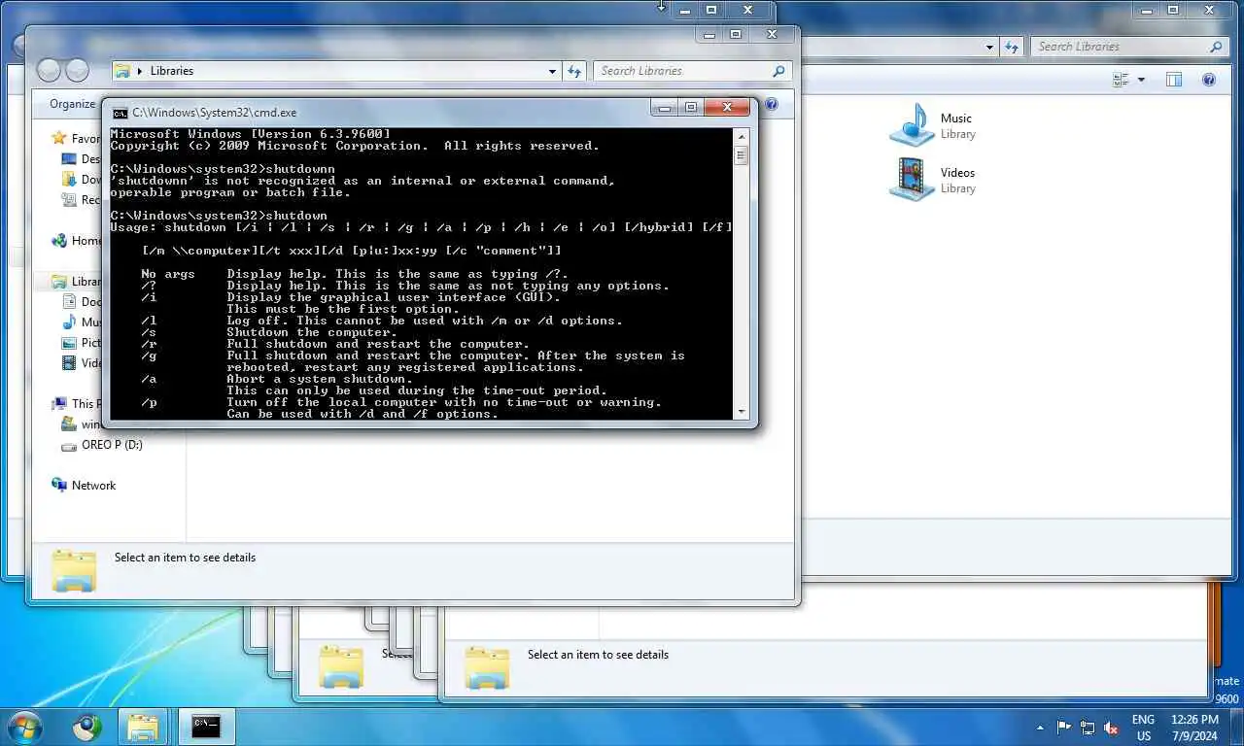This screenshot has width=1244, height=746.
Task: Select This PC in the navigation pane
Action: (x=76, y=404)
